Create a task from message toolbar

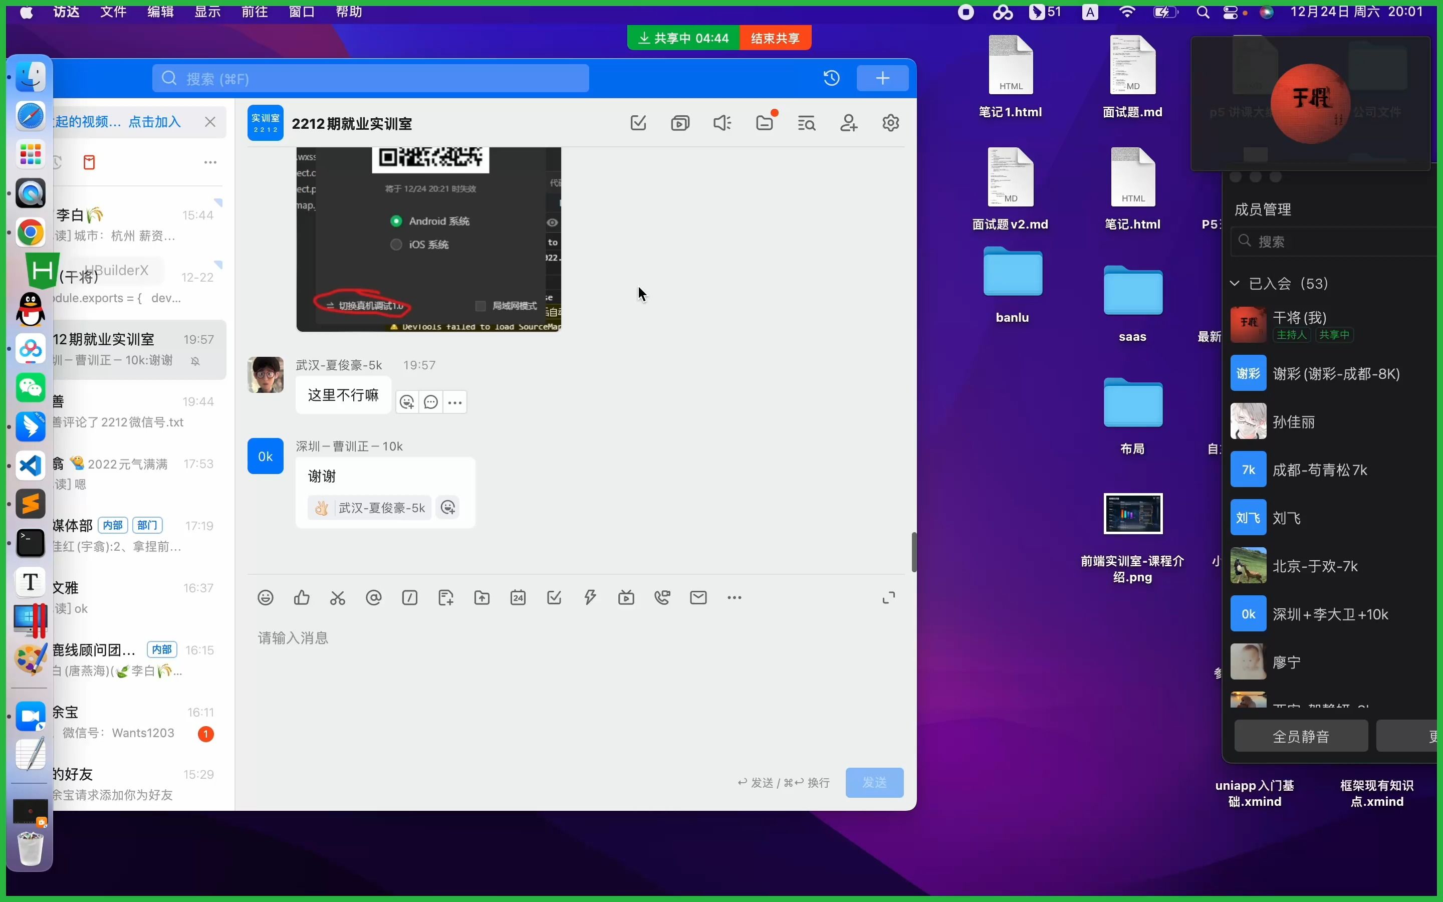coord(554,597)
